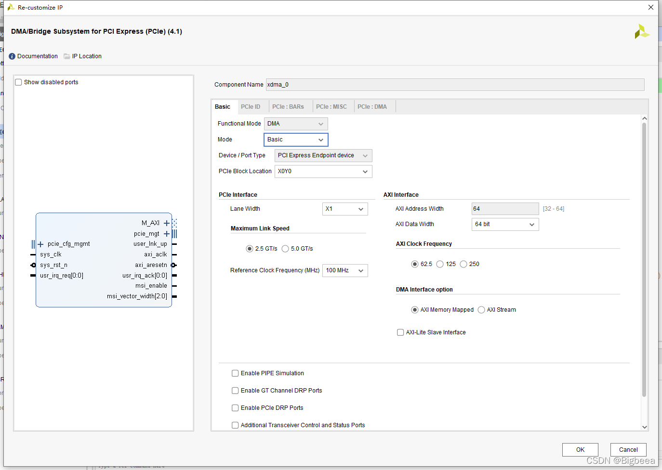Open the Documentation info icon
Screen dimensions: 662x470
(x=12, y=56)
